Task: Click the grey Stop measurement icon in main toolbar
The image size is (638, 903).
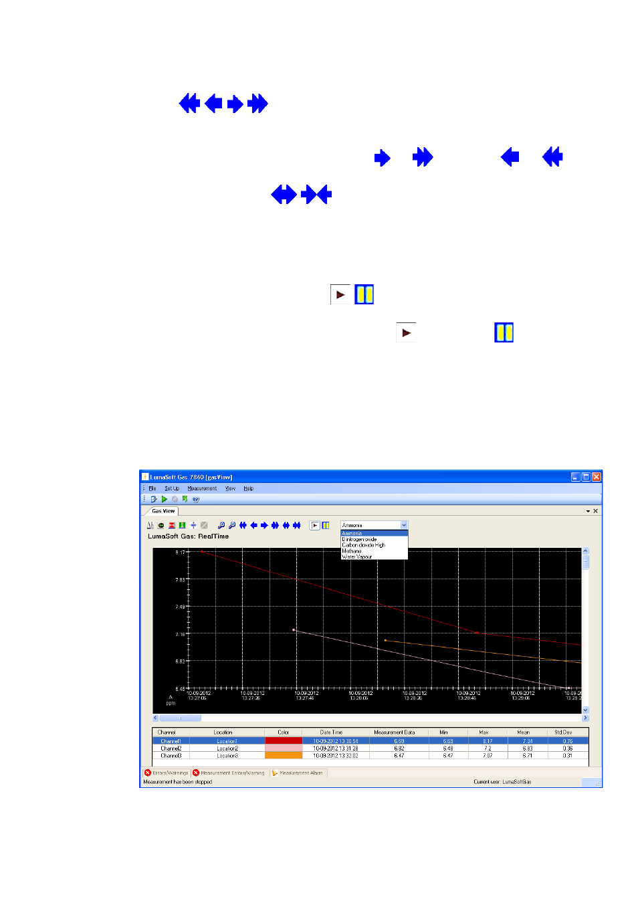Action: click(175, 499)
